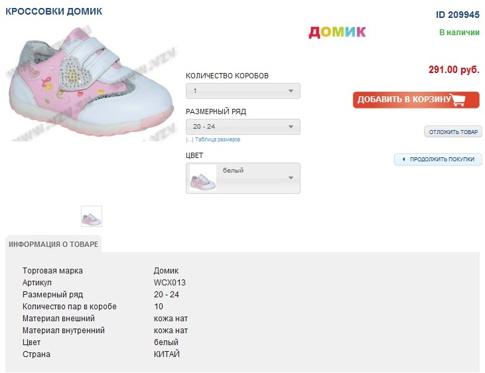Screen dimensions: 485x373
Task: Switch to the Информация о товаре tab
Action: pos(54,244)
